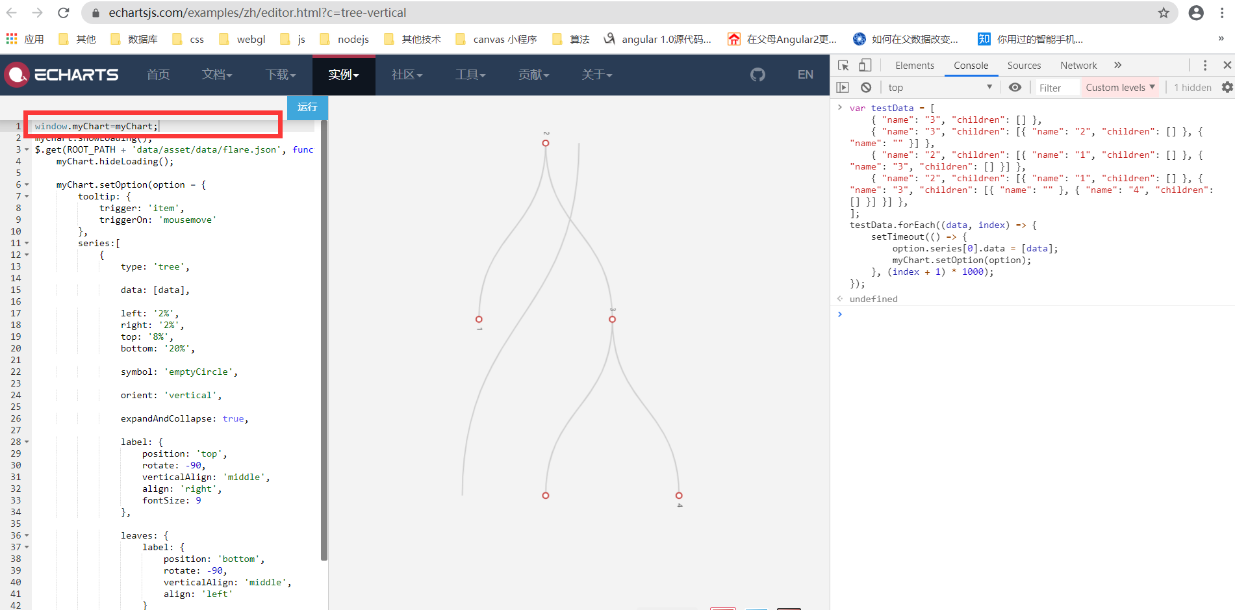Open the Chrome profile avatar
The width and height of the screenshot is (1235, 610).
(x=1196, y=13)
